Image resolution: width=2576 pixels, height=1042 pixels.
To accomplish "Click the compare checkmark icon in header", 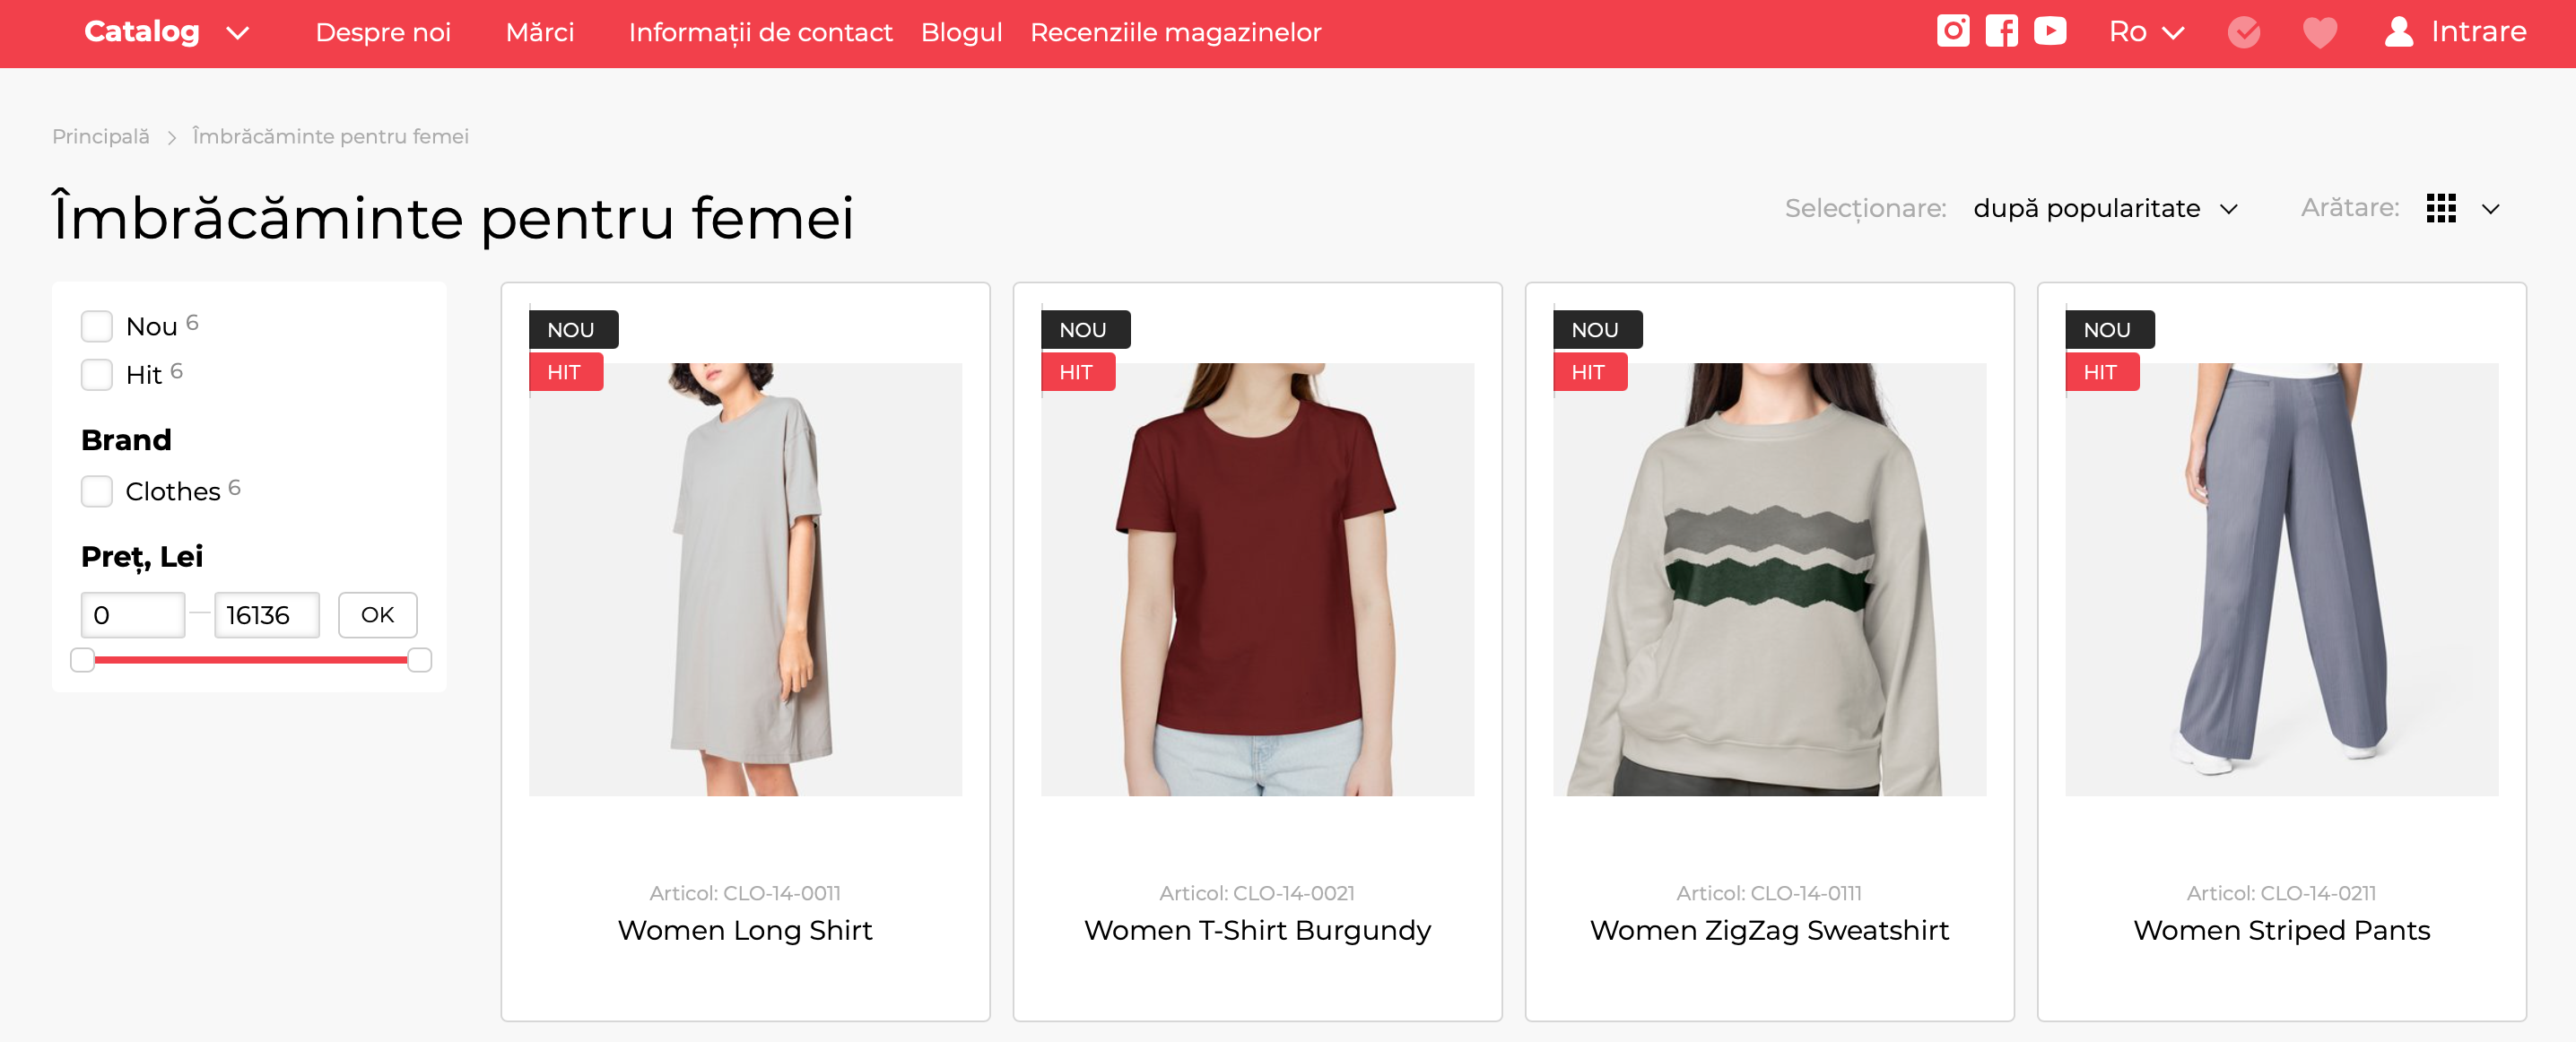I will [x=2243, y=32].
